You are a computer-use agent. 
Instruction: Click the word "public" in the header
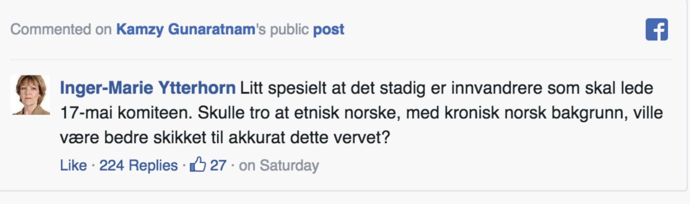tap(289, 30)
